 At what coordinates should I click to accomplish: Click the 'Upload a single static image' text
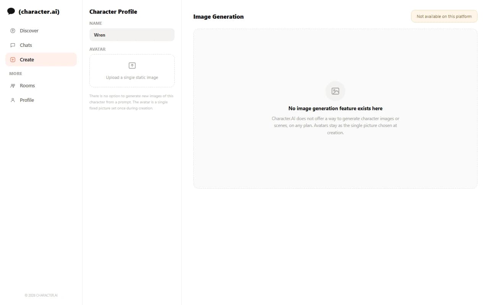point(132,77)
